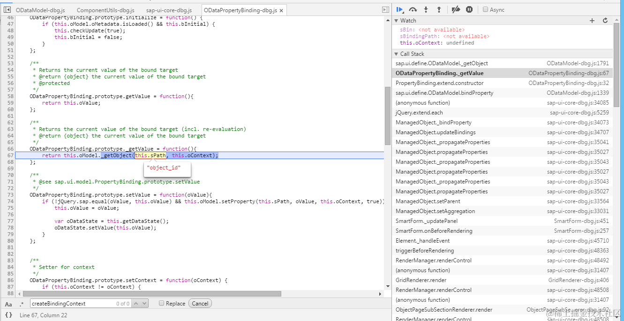Add a new watch expression

click(x=592, y=21)
